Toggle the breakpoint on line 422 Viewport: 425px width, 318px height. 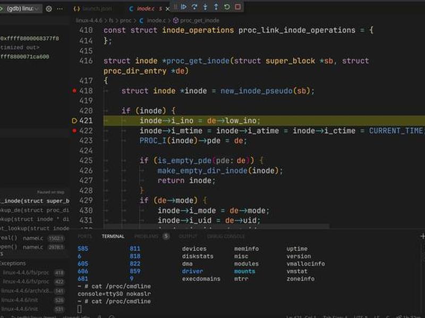[74, 130]
